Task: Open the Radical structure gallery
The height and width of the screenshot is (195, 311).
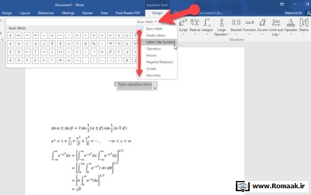Action: coord(195,26)
